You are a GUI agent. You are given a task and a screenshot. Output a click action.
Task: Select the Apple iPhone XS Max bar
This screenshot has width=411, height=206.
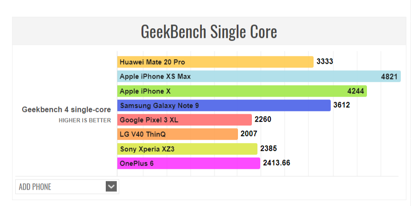(259, 76)
